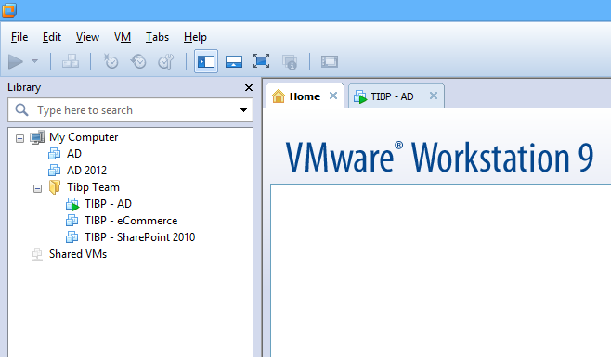
Task: Select the Tibp Team folder label
Action: pos(93,187)
